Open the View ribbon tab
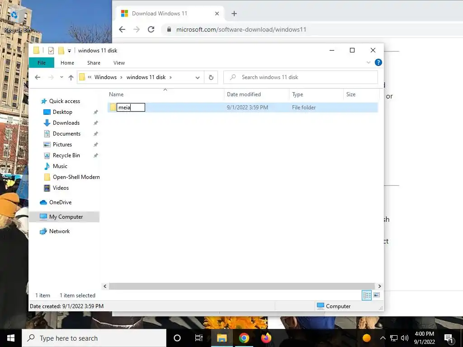 click(119, 62)
